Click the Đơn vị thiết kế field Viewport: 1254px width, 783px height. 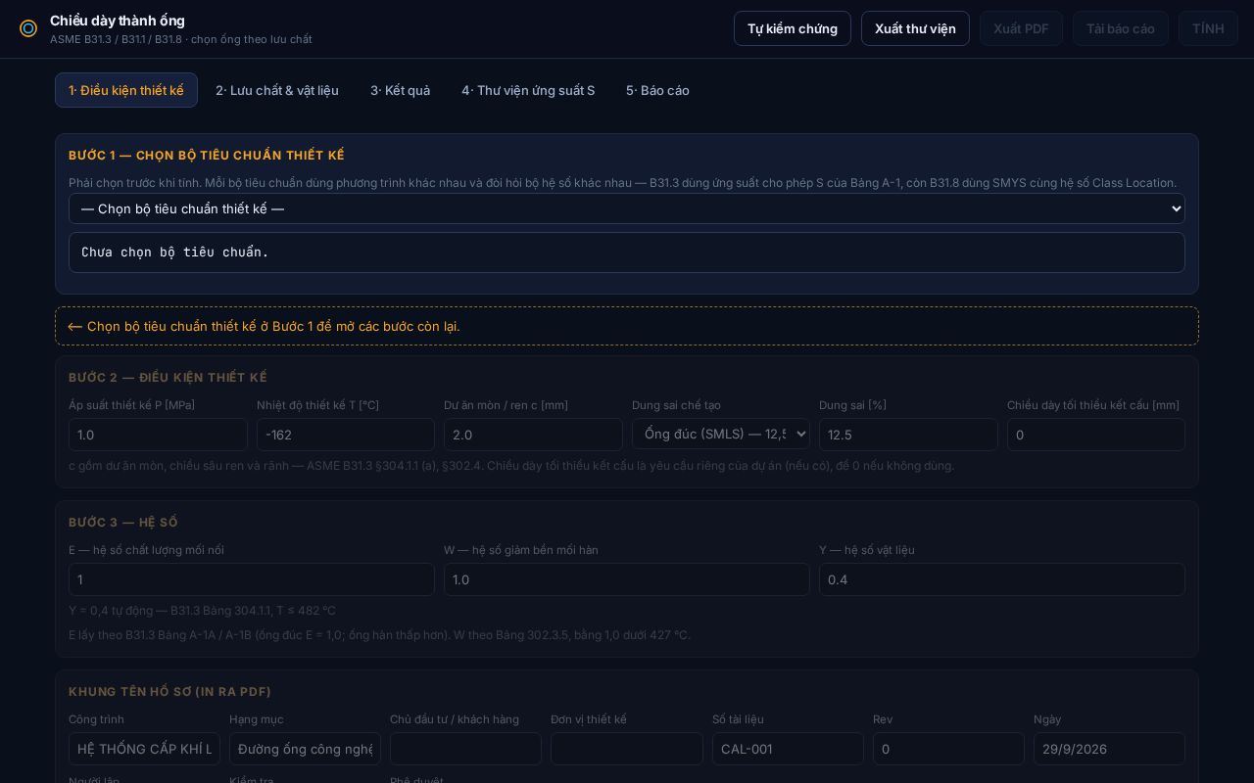coord(627,749)
